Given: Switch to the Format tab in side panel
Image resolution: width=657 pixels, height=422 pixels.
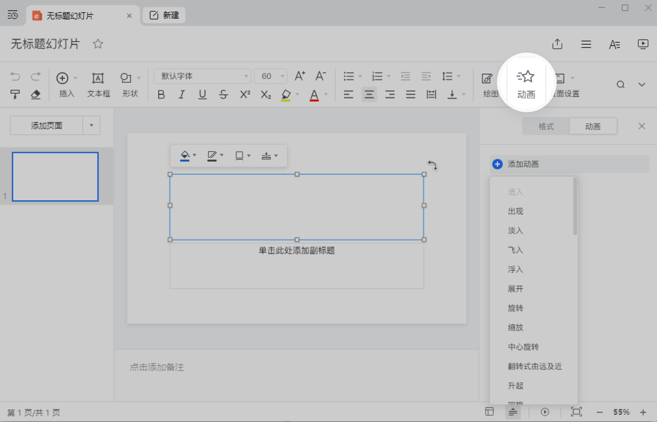Looking at the screenshot, I should point(546,127).
